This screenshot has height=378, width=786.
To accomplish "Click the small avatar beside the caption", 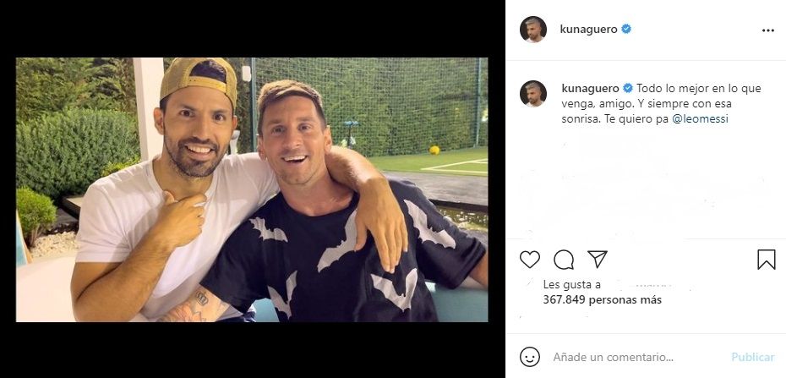I will pos(533,94).
